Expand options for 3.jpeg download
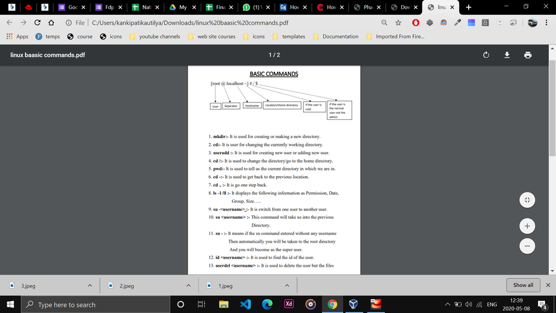 (x=90, y=286)
